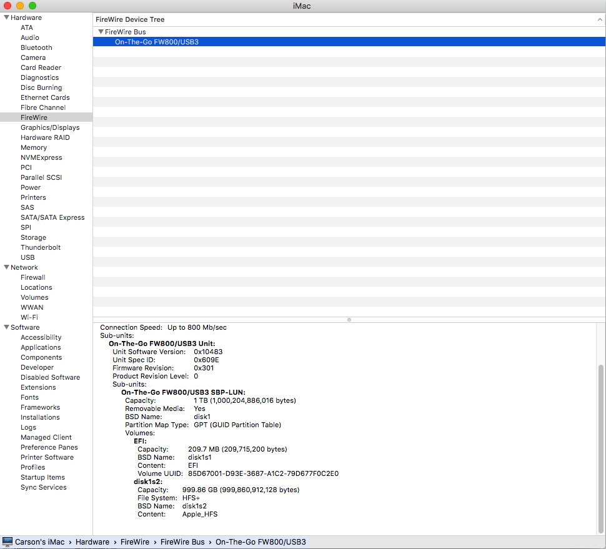
Task: Open the PCI section
Action: pyautogui.click(x=26, y=167)
